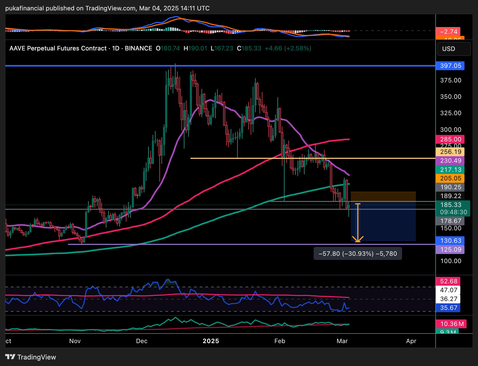Select the AAVE Perpetual Futures Contract title
This screenshot has height=366, width=478.
click(x=58, y=48)
